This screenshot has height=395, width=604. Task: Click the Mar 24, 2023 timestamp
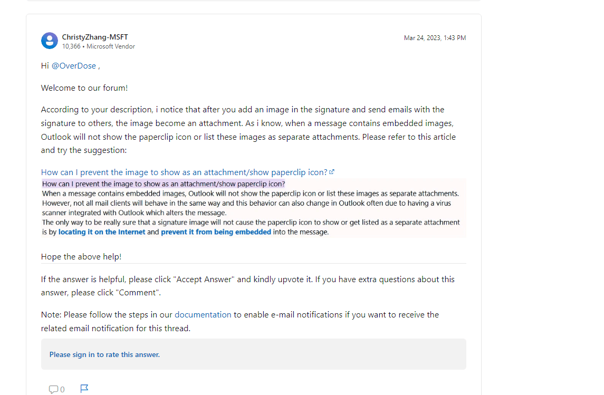pyautogui.click(x=435, y=37)
